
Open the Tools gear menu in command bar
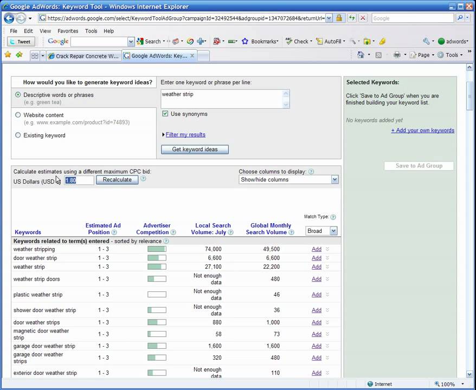tap(450, 55)
